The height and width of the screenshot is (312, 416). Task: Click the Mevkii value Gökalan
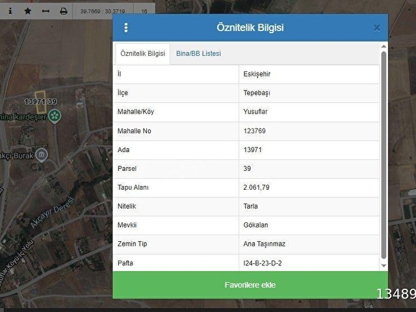point(255,225)
